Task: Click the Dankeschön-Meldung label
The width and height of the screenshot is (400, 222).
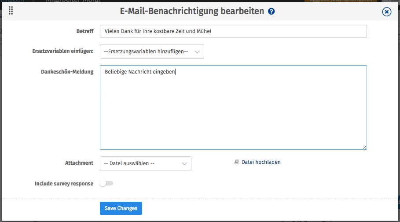Action: [x=67, y=72]
